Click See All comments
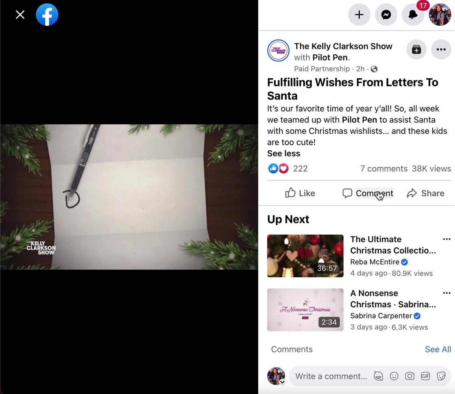This screenshot has height=394, width=455. (438, 349)
